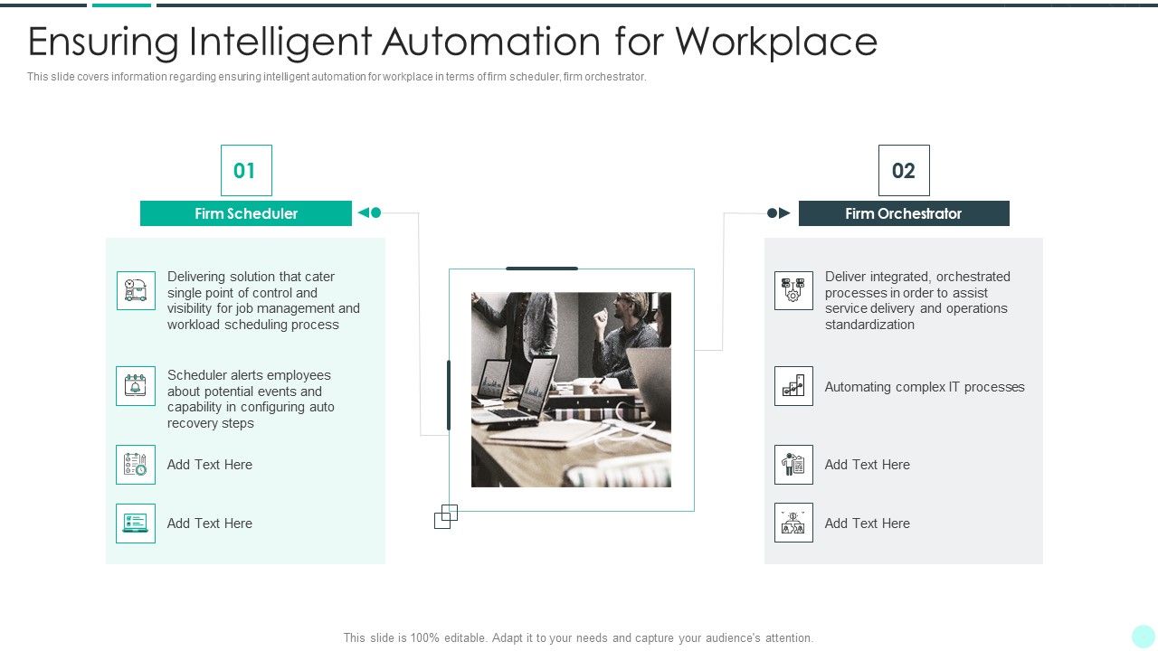The width and height of the screenshot is (1158, 651).
Task: Select the checklist with clock icon
Action: (x=135, y=464)
